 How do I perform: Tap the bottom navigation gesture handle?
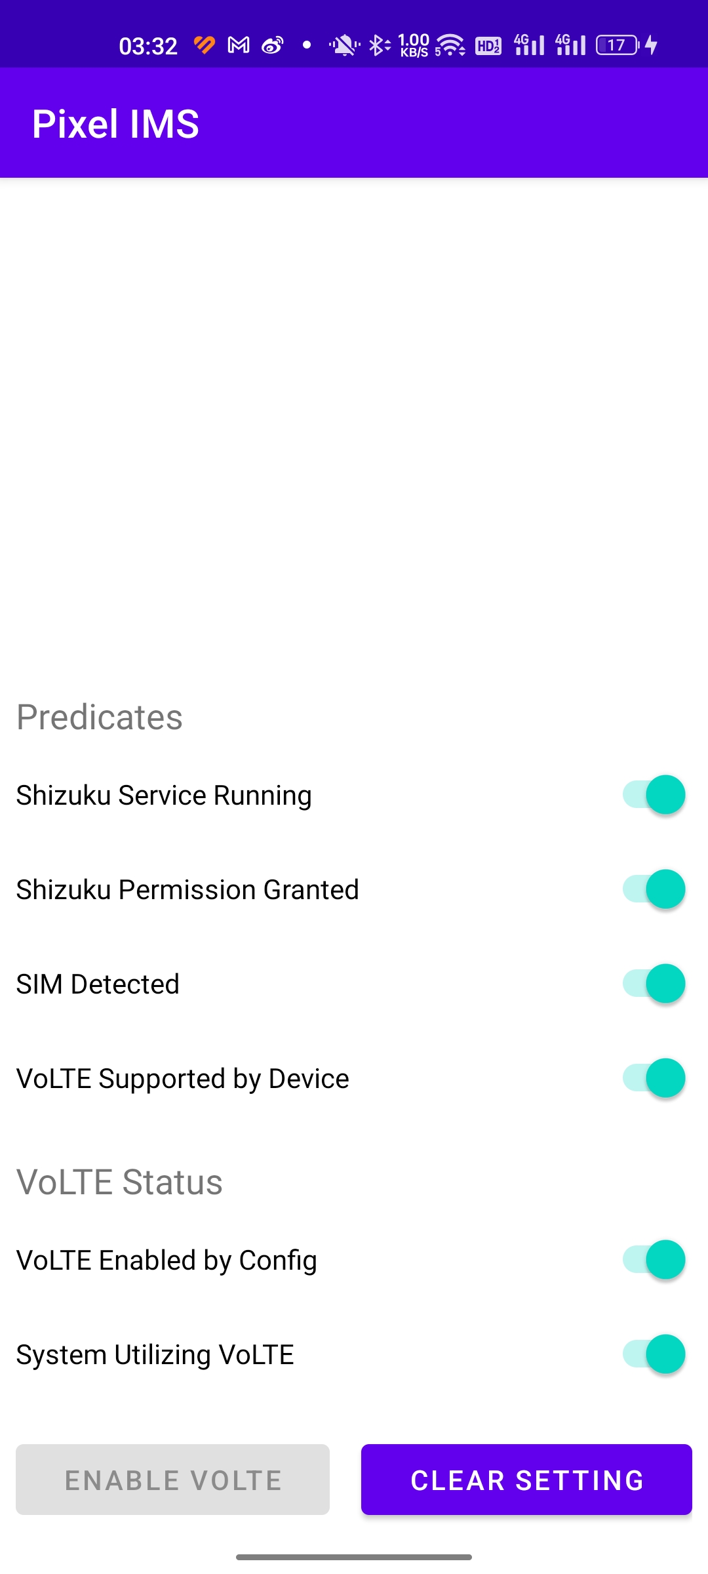354,1557
